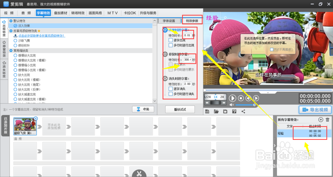
Task: Click the star icon next to 停留时的字幕
Action: pos(165,54)
